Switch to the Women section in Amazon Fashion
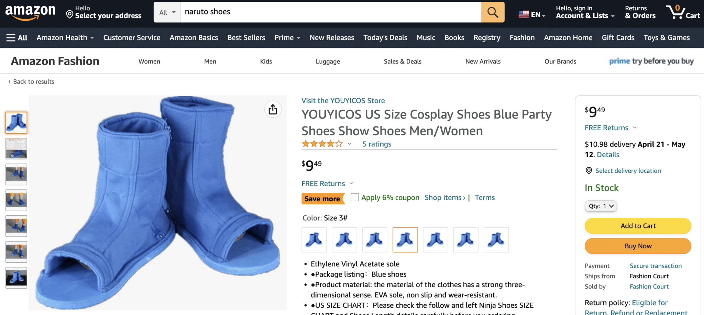 (x=149, y=61)
